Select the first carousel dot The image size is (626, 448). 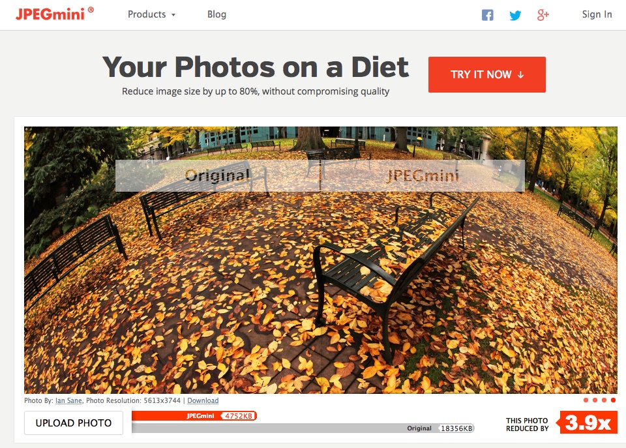(586, 400)
